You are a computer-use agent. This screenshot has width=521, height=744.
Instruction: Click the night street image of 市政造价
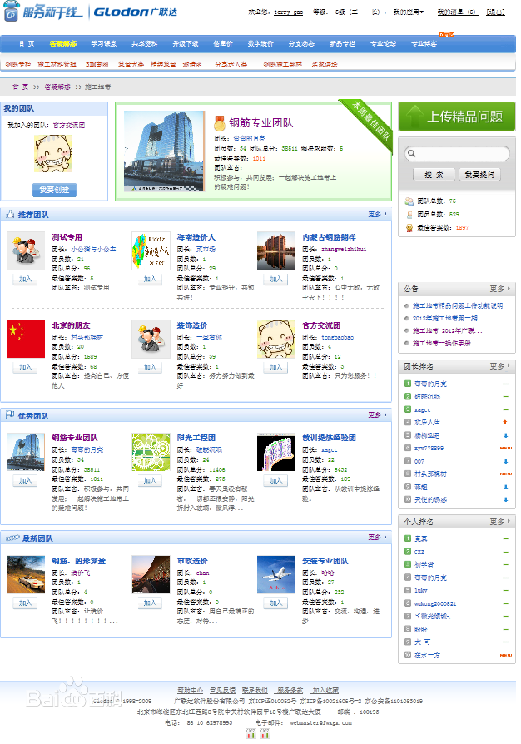[x=151, y=574]
